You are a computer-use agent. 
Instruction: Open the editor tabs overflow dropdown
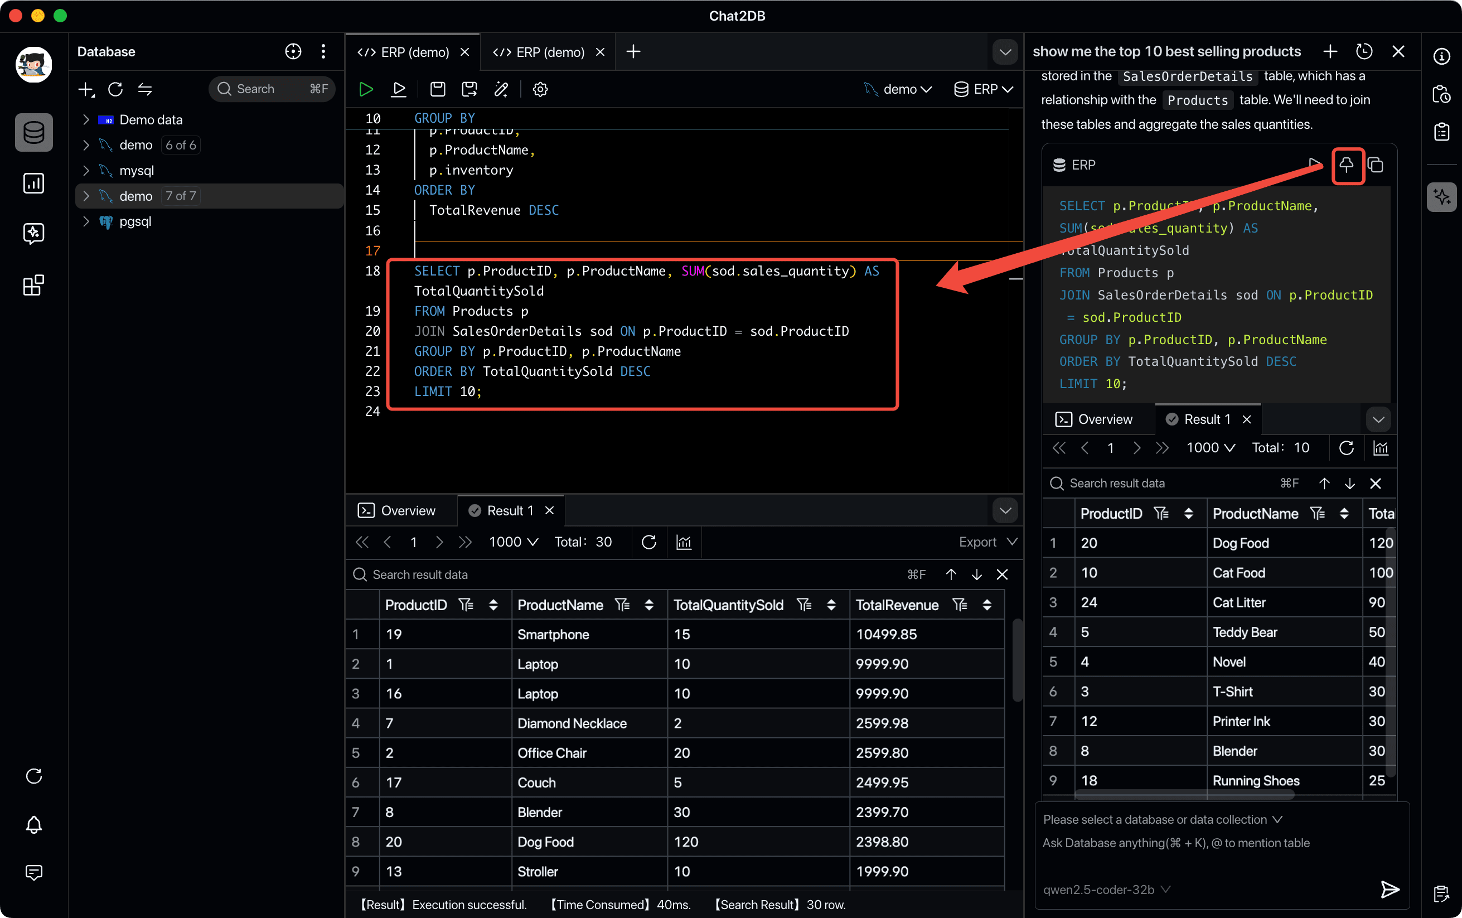(x=1005, y=52)
